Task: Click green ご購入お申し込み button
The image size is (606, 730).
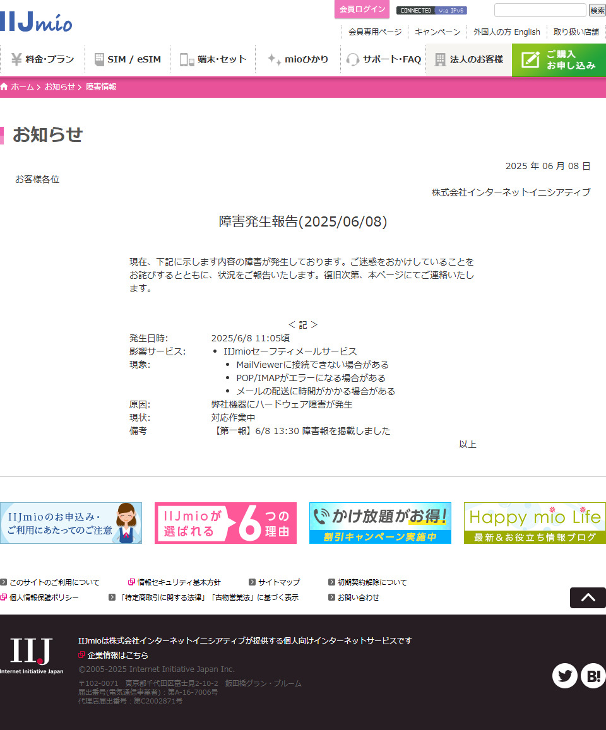Action: (x=559, y=60)
